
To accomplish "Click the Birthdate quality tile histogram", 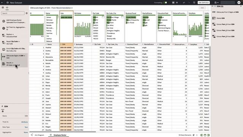I will point(82,29).
